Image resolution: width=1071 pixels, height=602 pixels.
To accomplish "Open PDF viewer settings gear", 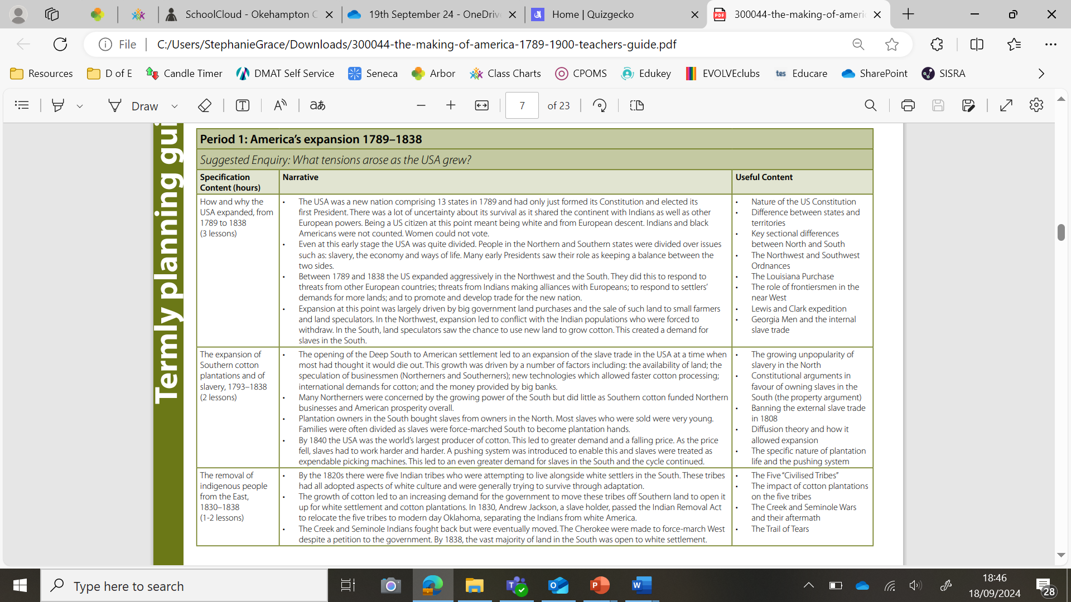I will point(1036,105).
